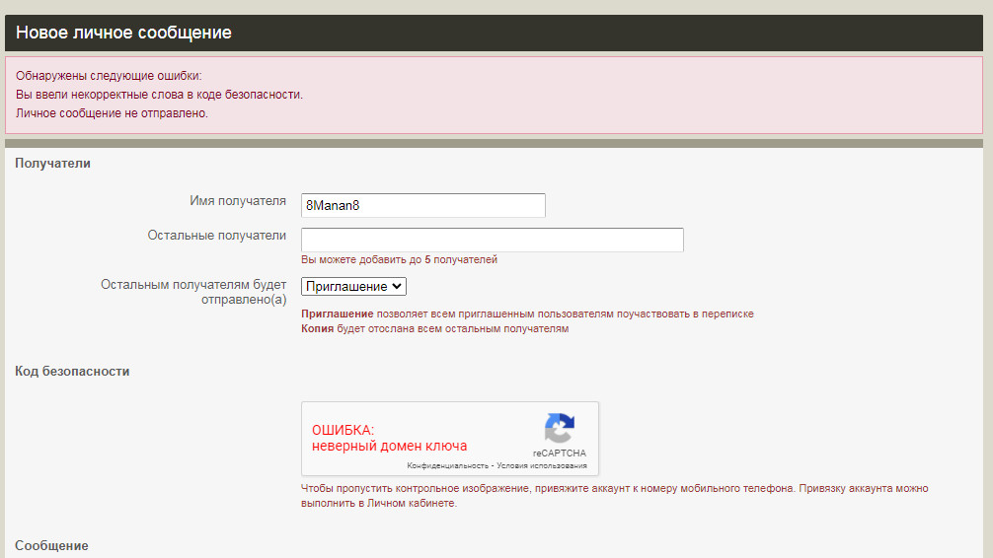Image resolution: width=993 pixels, height=558 pixels.
Task: Click the explanation line starting with bold Копия
Action: click(434, 329)
